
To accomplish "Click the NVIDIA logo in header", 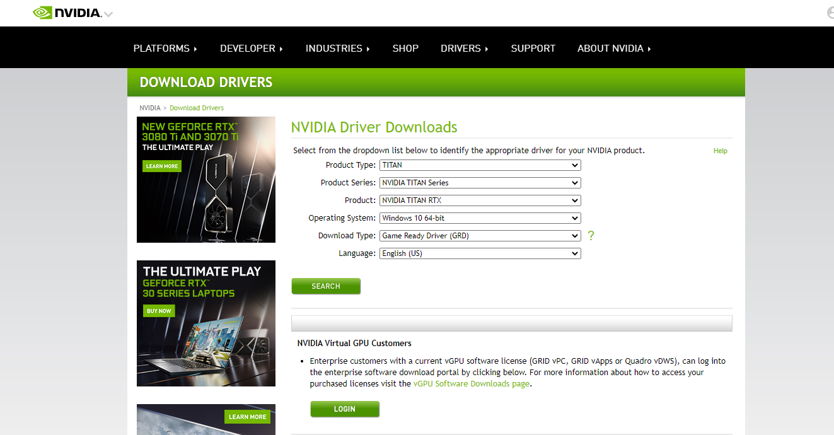I will click(x=67, y=13).
